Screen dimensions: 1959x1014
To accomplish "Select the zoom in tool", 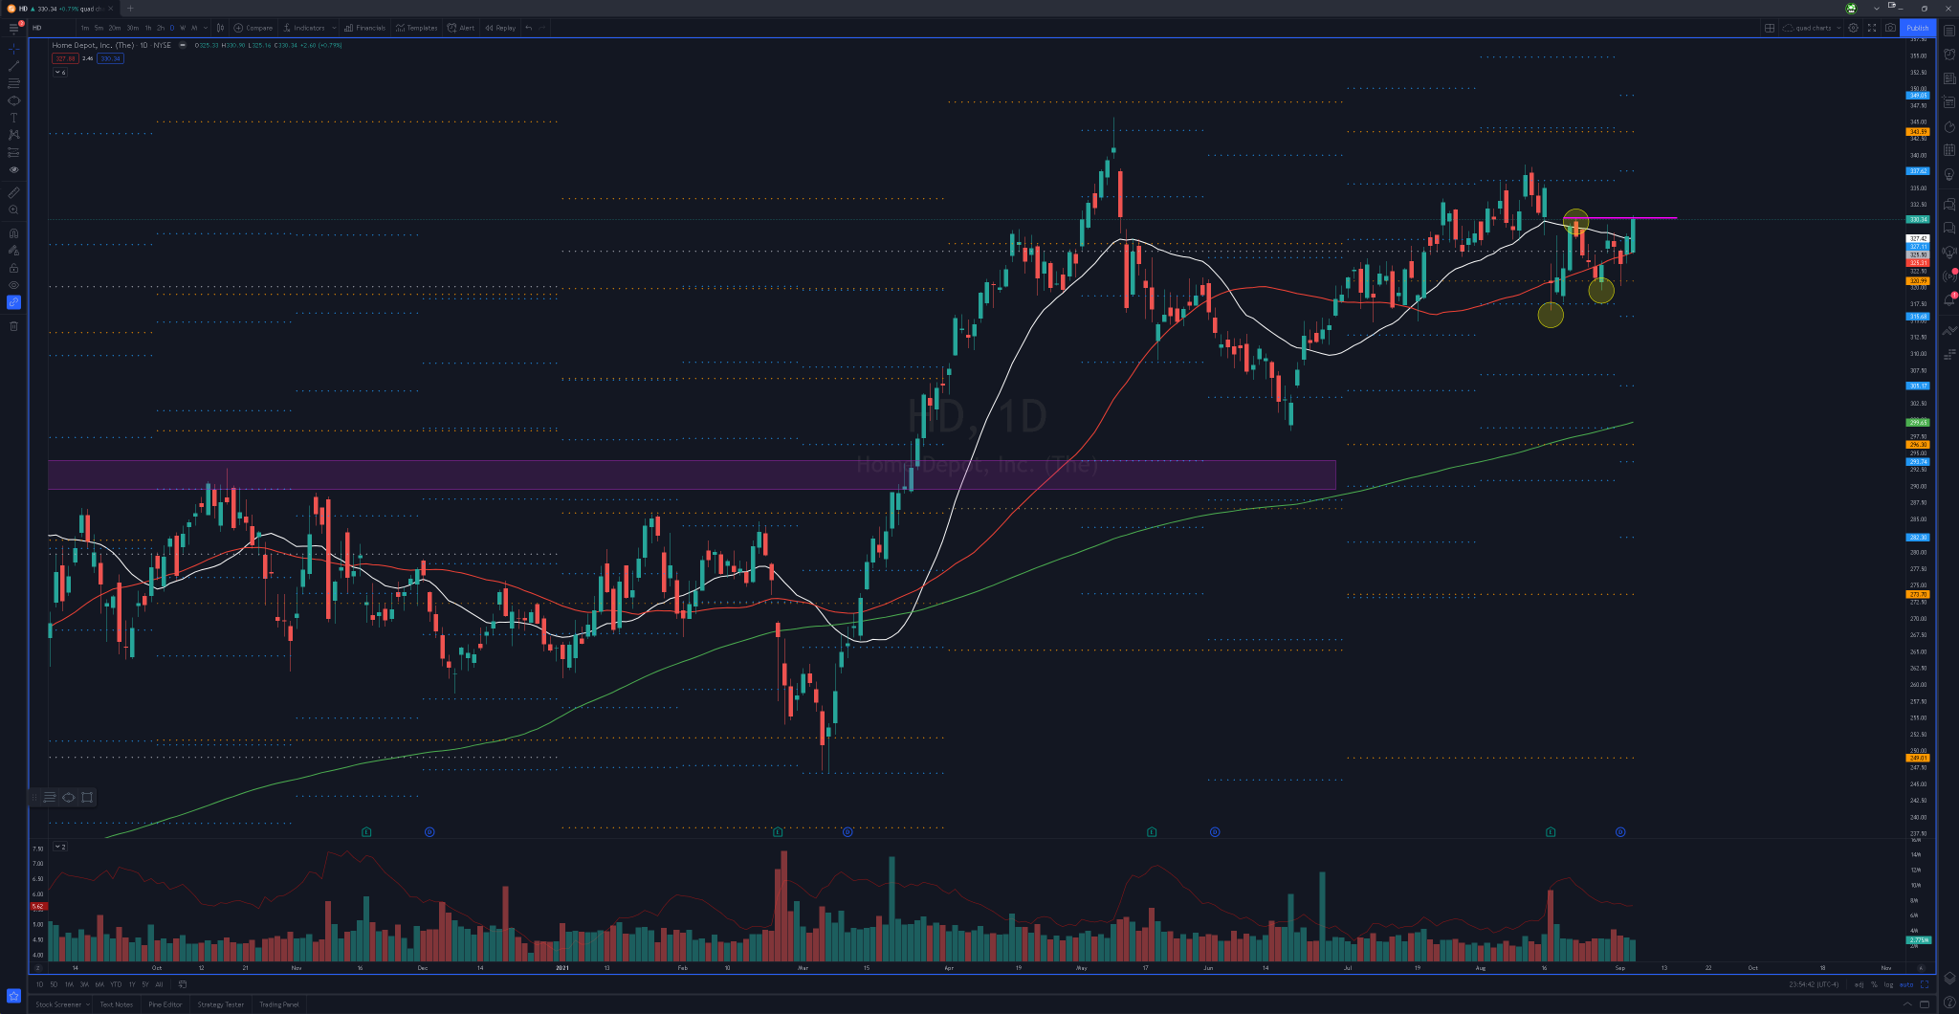I will click(x=13, y=209).
